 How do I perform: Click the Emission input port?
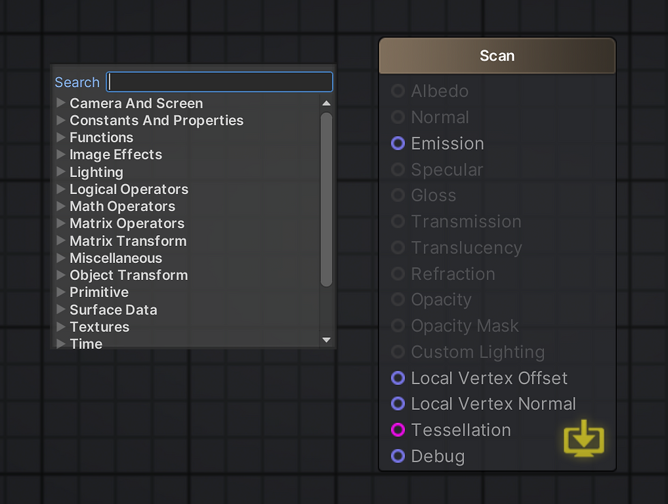coord(398,144)
